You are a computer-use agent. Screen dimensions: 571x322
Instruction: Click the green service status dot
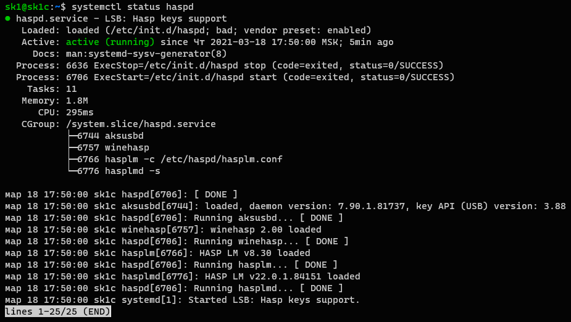coord(7,19)
